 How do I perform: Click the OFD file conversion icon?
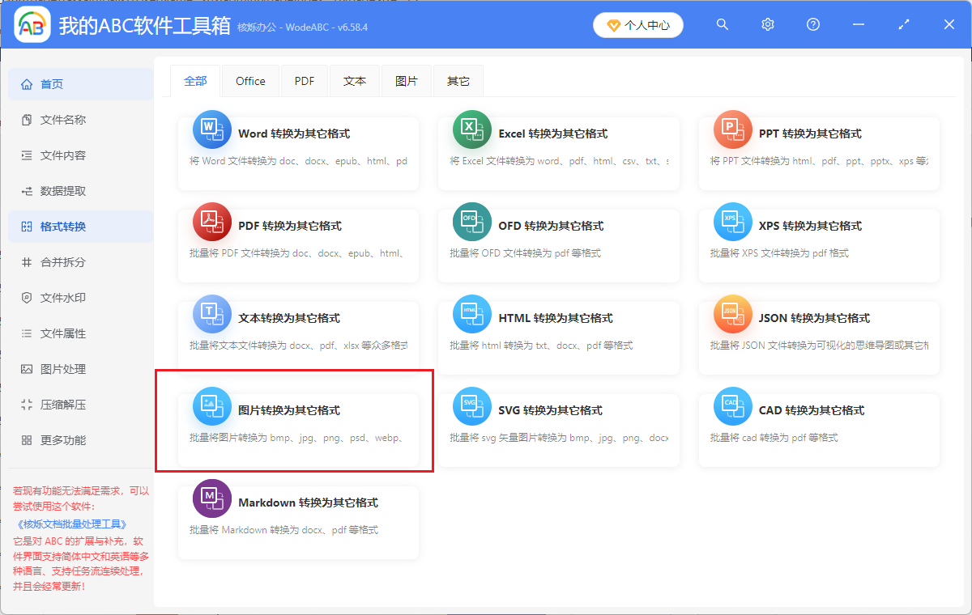[471, 222]
